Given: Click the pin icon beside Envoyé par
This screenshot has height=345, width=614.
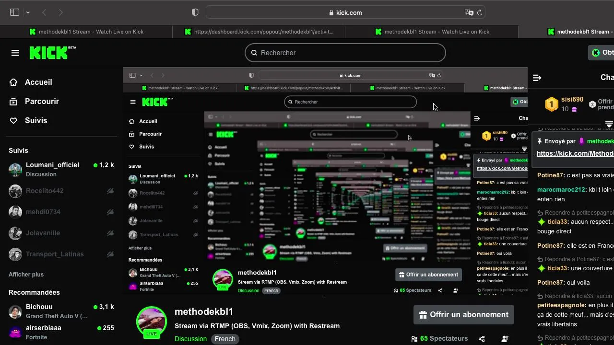Looking at the screenshot, I should click(x=540, y=141).
